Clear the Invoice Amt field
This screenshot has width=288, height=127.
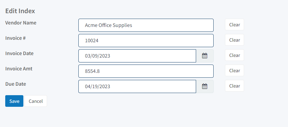pos(235,70)
